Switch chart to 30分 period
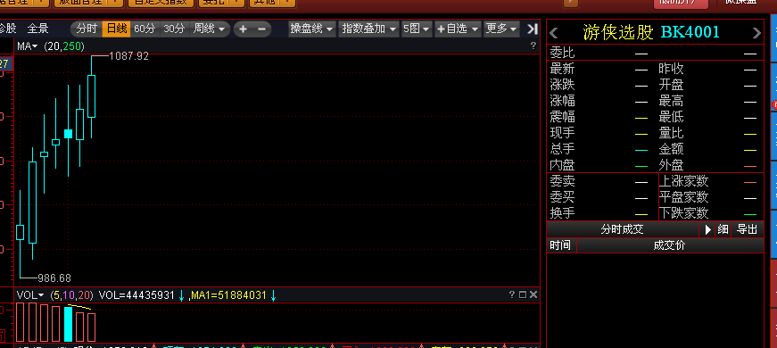Screen dimensions: 777x348 point(174,29)
